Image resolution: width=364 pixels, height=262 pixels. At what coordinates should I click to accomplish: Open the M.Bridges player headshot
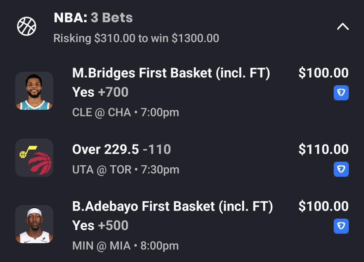(x=34, y=91)
